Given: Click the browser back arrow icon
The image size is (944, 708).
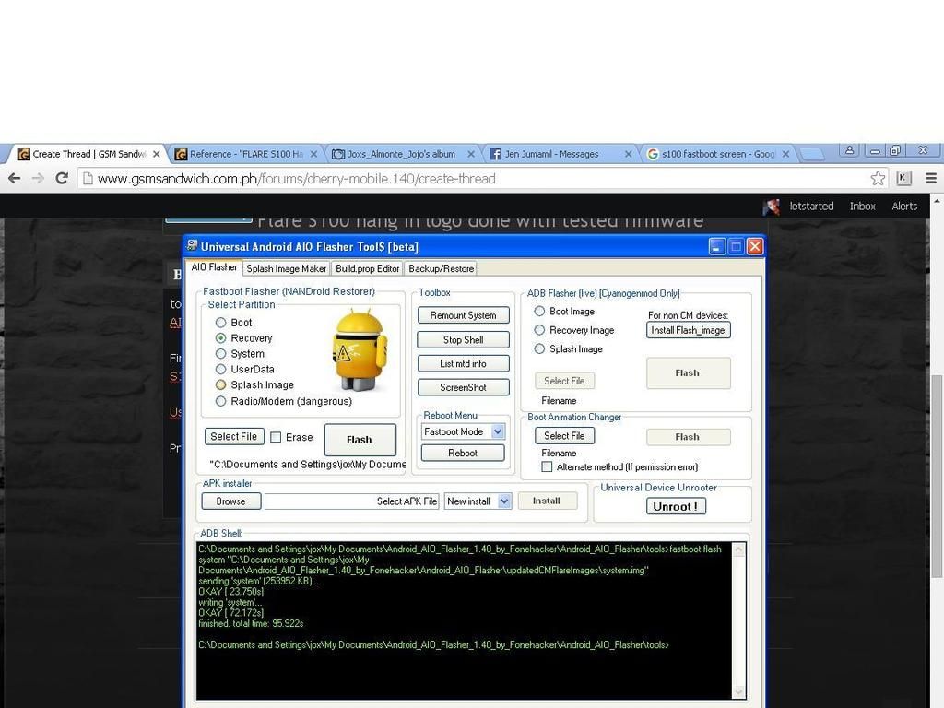Looking at the screenshot, I should click(14, 178).
